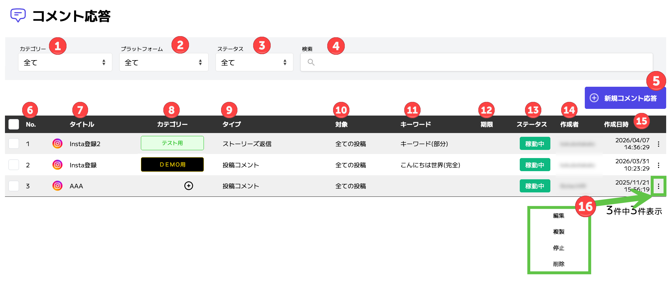Click the magnifier icon in search box
Viewport: 672px width, 287px height.
click(311, 62)
